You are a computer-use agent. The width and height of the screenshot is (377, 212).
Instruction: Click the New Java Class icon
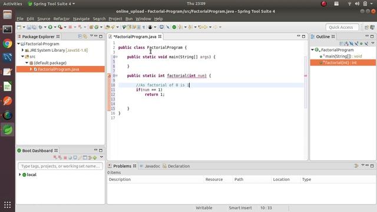[96, 27]
